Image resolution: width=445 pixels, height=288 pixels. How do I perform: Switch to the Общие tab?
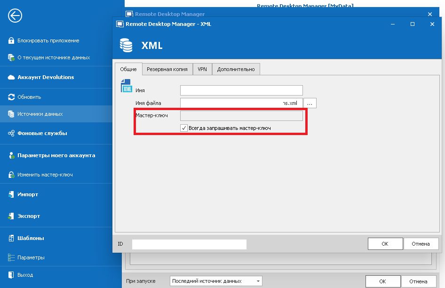click(x=128, y=69)
